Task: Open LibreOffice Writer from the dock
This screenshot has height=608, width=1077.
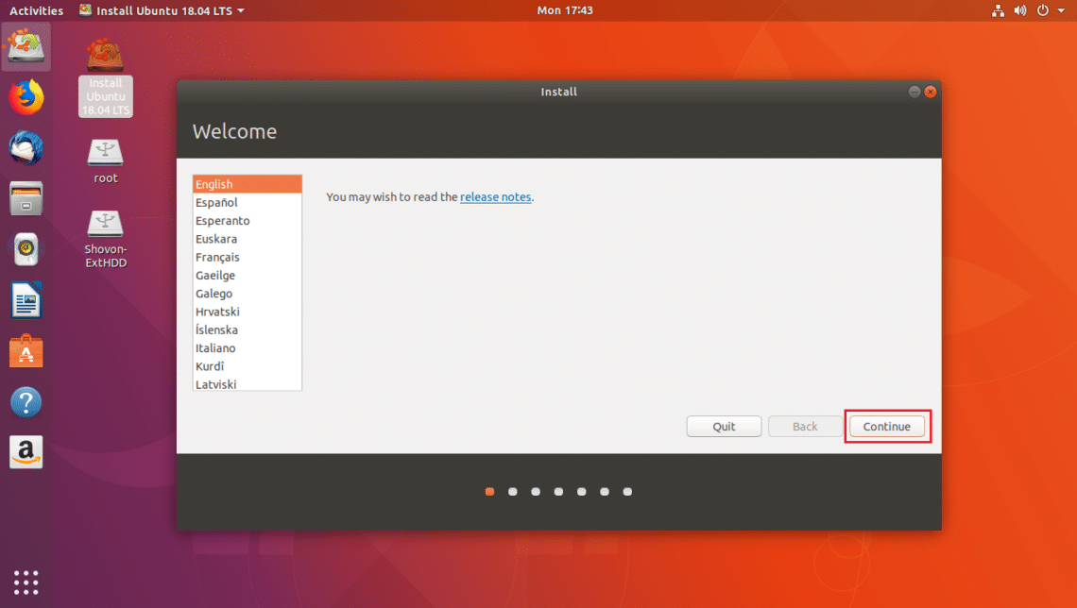Action: coord(26,300)
